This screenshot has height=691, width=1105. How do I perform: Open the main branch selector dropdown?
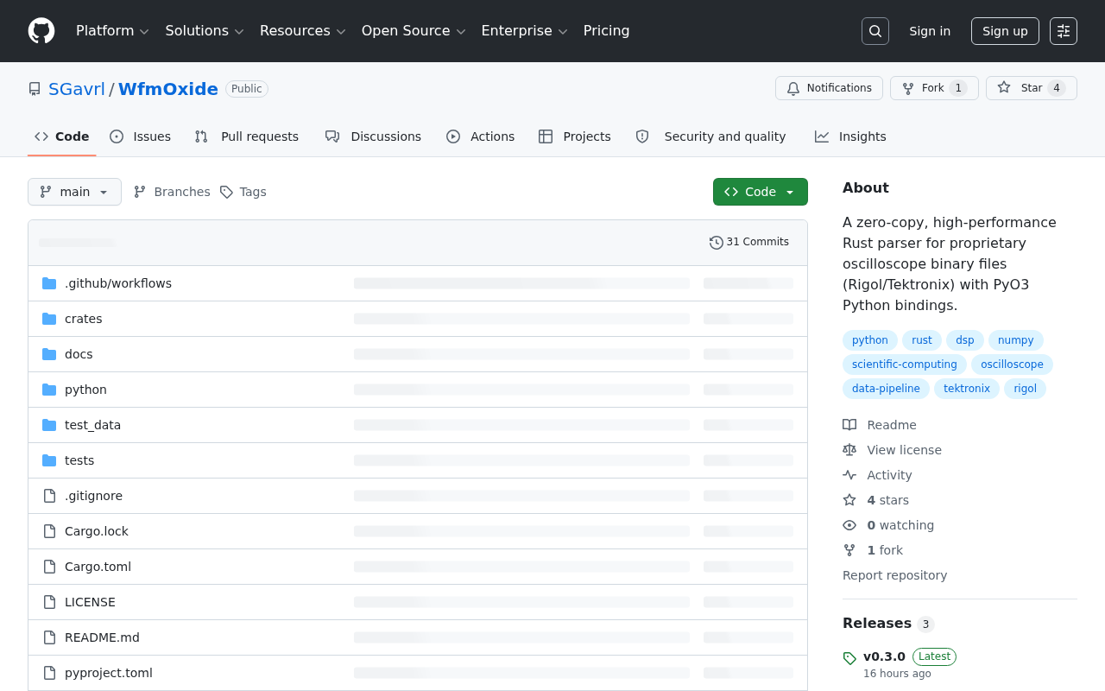coord(74,192)
